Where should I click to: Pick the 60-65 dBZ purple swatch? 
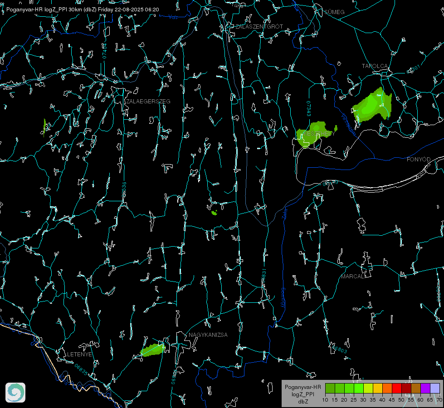coord(425,388)
